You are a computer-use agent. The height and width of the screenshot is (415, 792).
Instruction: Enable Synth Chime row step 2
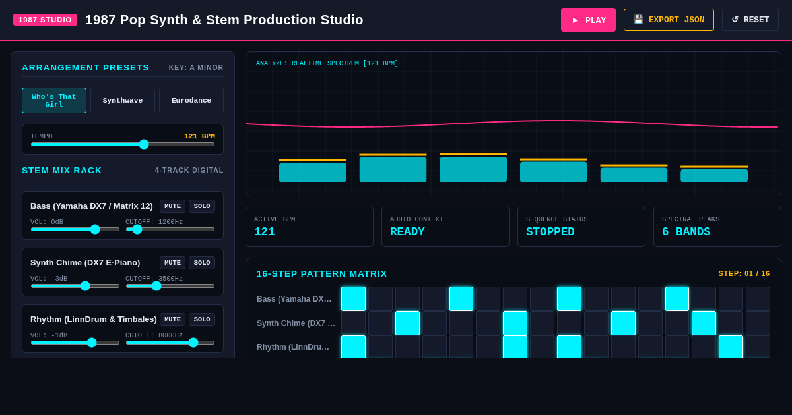(380, 323)
